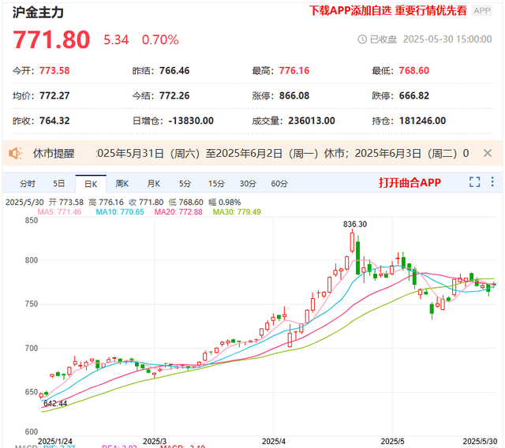Image resolution: width=505 pixels, height=448 pixels.
Task: Switch to the 分时 tab
Action: (28, 184)
